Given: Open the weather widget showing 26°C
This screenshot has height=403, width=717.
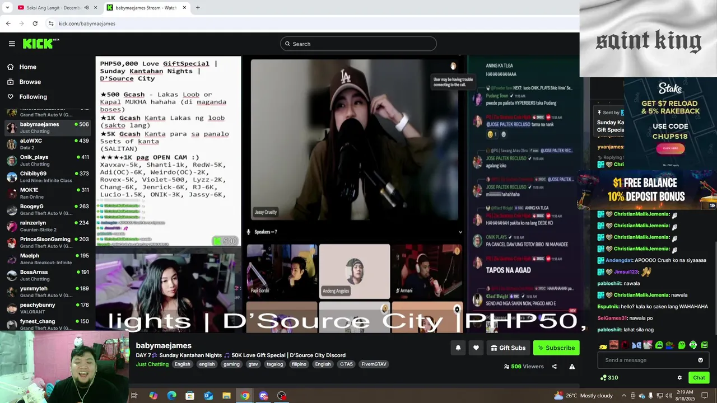Looking at the screenshot, I should 583,396.
